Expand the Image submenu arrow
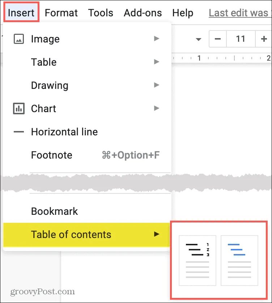Image resolution: width=272 pixels, height=303 pixels. click(x=156, y=38)
